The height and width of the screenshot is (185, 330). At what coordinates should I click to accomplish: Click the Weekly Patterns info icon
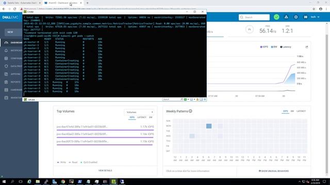tap(190, 111)
